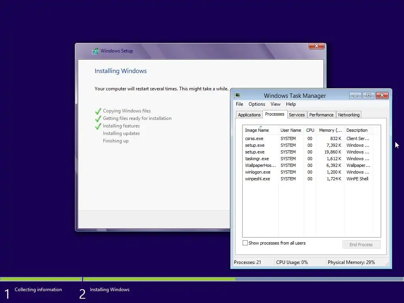This screenshot has height=303, width=404.
Task: Click the 'Installing Windows' heading in Setup
Action: (x=121, y=71)
